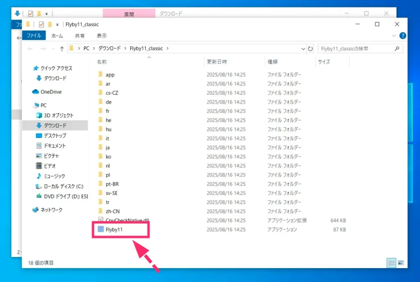Click the search magnifier icon
Viewport: 420px width, 282px height.
point(397,48)
